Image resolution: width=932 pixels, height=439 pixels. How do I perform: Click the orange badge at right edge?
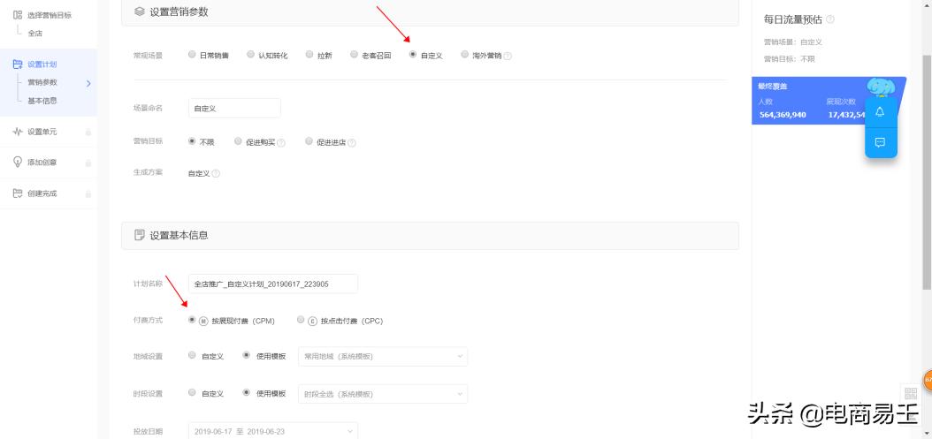pos(928,380)
